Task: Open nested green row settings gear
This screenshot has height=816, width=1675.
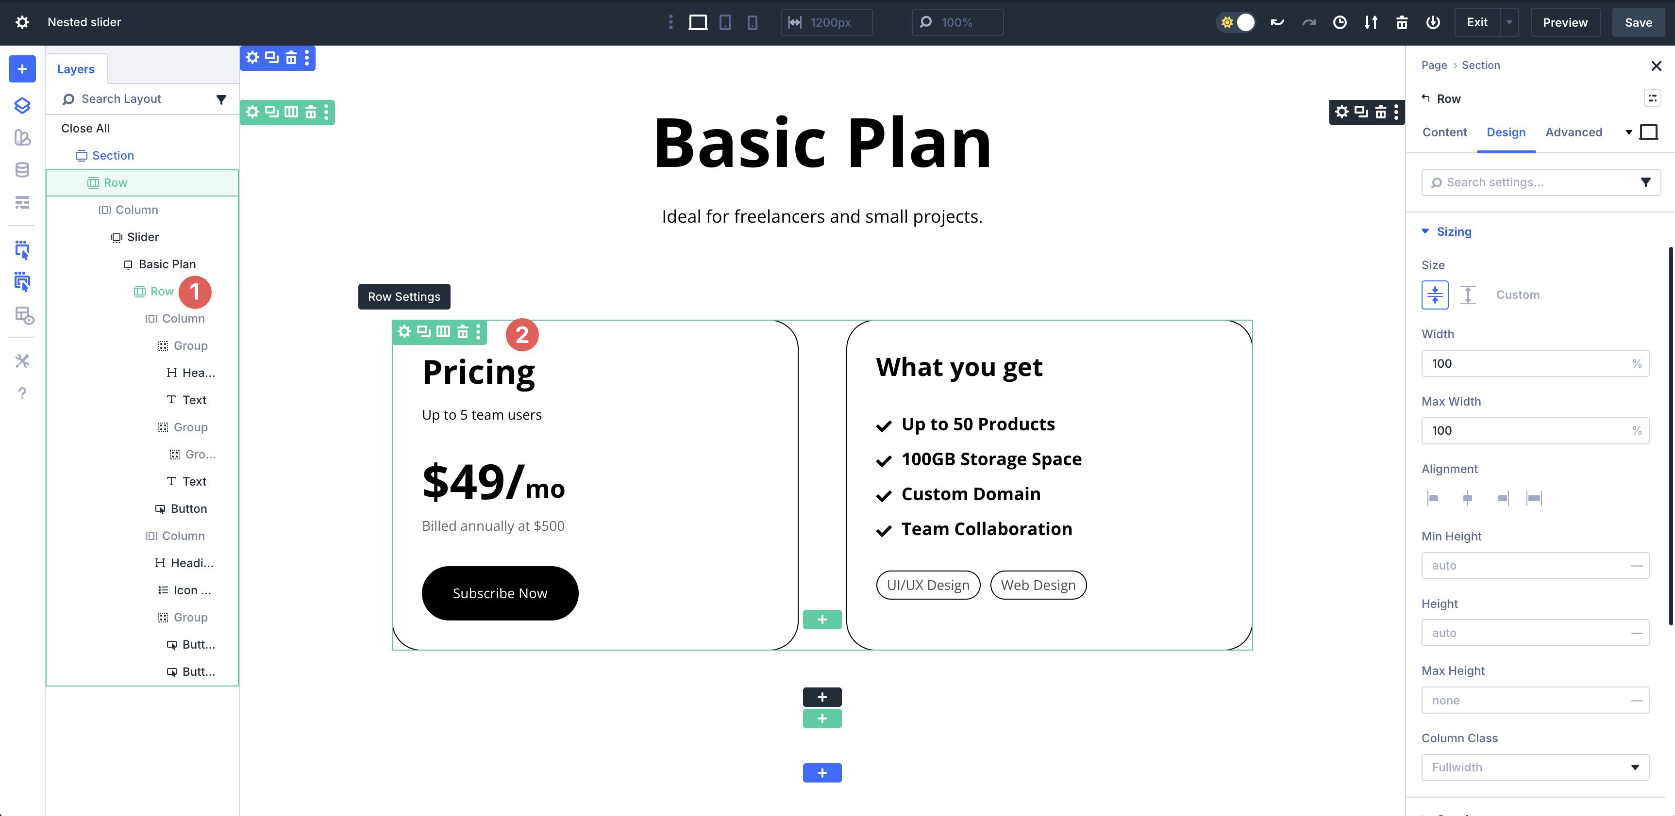Action: tap(404, 332)
